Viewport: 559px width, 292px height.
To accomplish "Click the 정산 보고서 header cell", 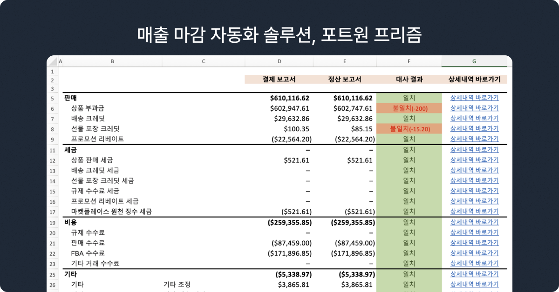I will 344,80.
